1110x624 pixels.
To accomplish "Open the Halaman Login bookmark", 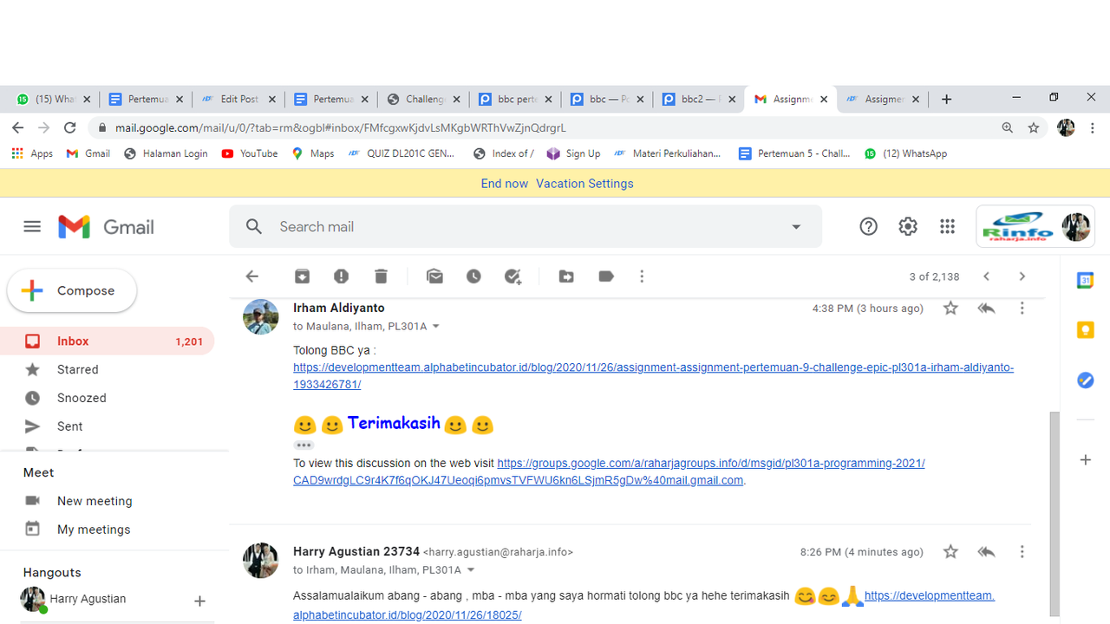I will (166, 153).
